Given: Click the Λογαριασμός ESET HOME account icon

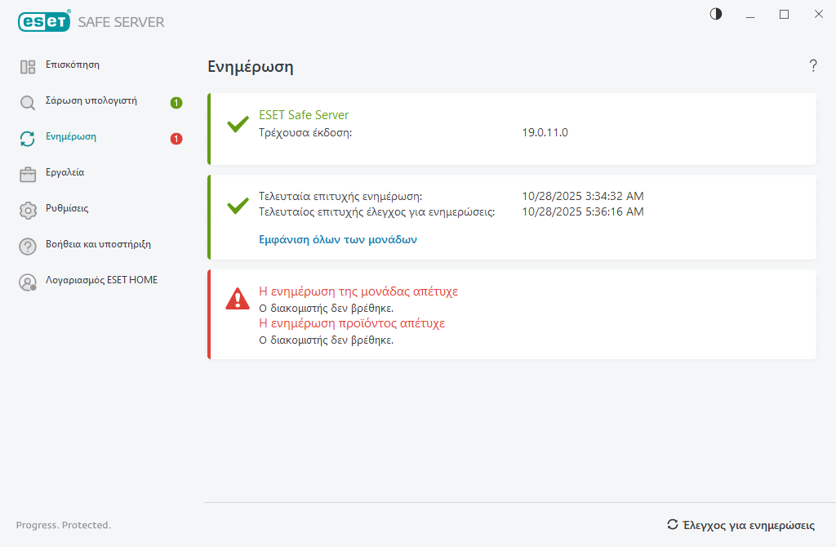Looking at the screenshot, I should (x=28, y=282).
